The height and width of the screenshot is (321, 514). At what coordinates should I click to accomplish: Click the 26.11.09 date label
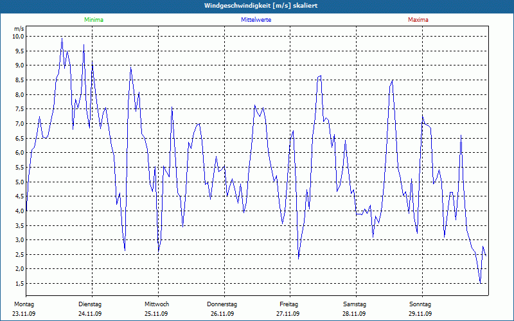point(222,314)
